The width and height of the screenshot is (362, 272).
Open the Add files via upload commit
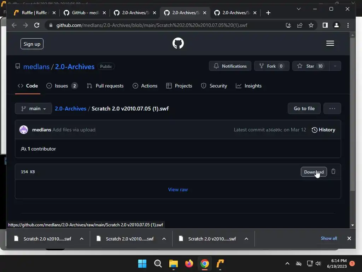click(x=74, y=130)
